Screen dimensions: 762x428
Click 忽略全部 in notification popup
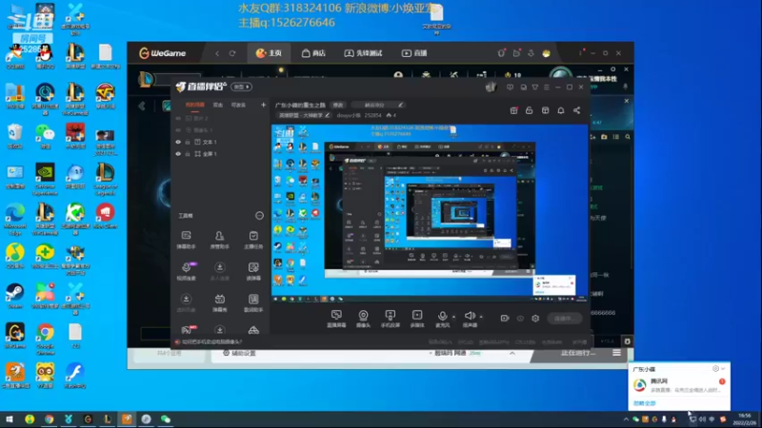(x=645, y=403)
